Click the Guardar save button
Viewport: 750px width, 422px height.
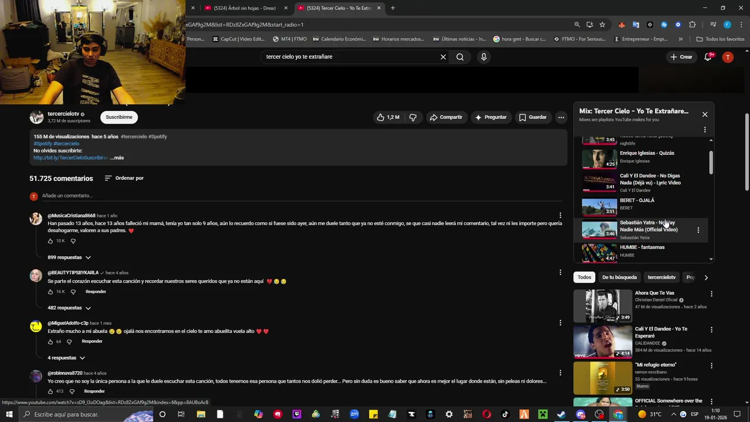(x=533, y=117)
